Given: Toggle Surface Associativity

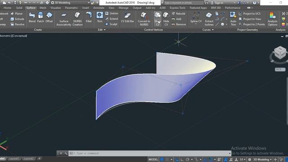Looking at the screenshot, I should point(64,19).
